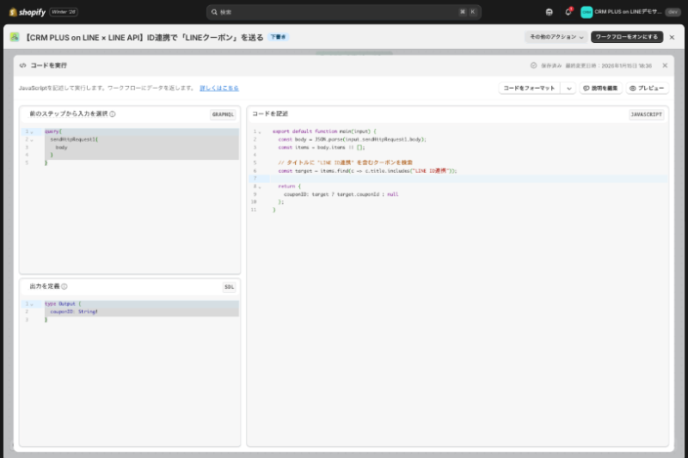Collapse line 8 fold in JavaScript editor
This screenshot has height=458, width=688.
pyautogui.click(x=260, y=187)
